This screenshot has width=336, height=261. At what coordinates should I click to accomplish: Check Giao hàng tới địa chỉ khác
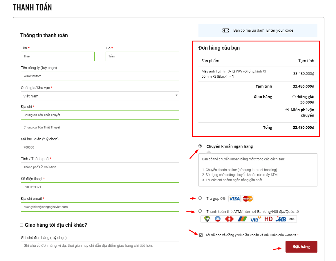[x=22, y=225]
